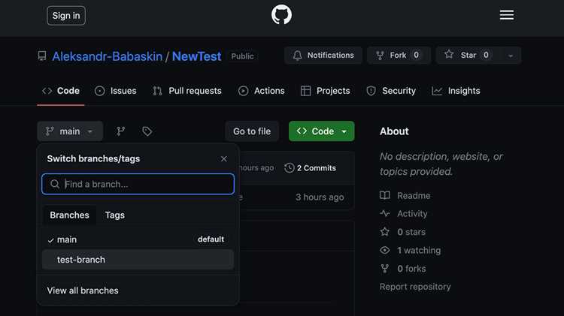Click the magnifier icon in branch search

(x=55, y=184)
